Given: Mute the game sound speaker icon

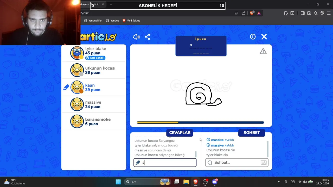Looking at the screenshot, I should click(x=136, y=37).
